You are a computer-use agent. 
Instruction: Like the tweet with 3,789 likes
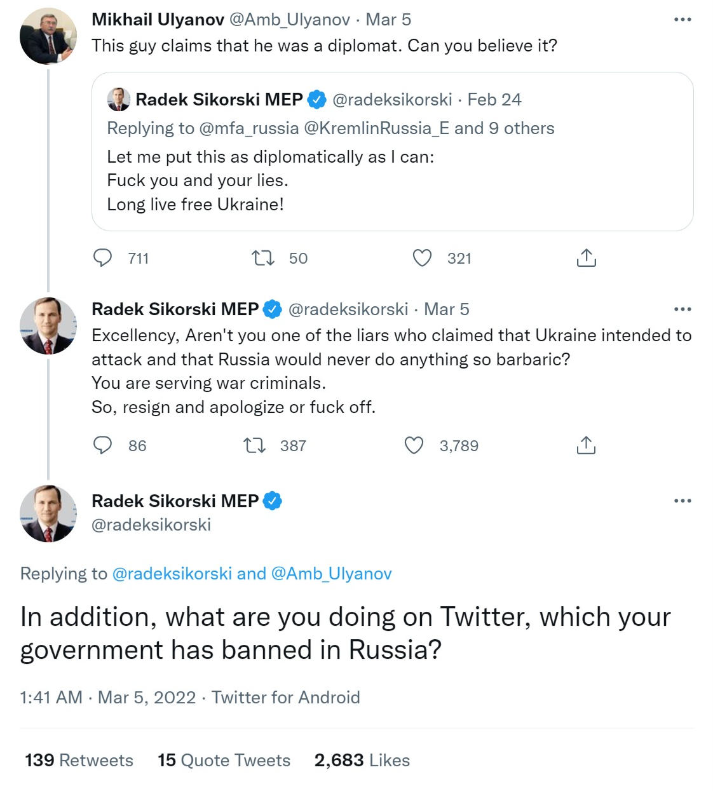(414, 445)
